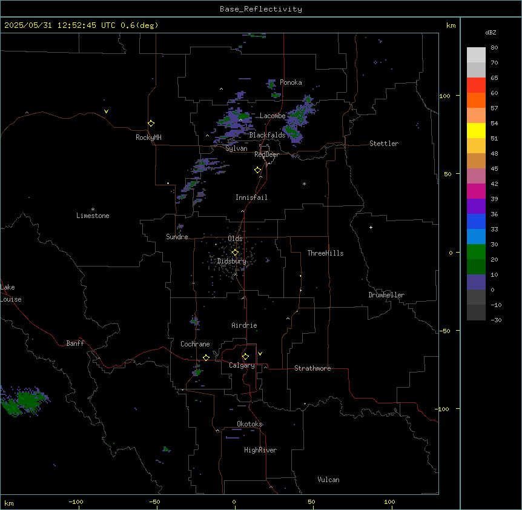The height and width of the screenshot is (510, 522).
Task: Click the yellow diamond marker near Olds
Action: (235, 253)
